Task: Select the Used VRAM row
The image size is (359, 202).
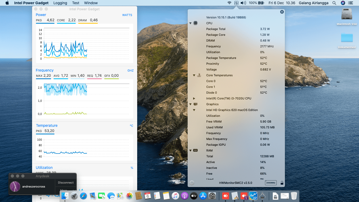Action: point(236,127)
